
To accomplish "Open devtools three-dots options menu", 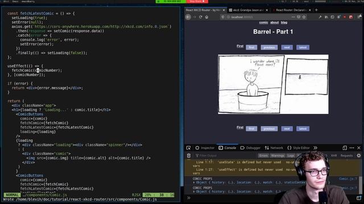I will (351, 148).
